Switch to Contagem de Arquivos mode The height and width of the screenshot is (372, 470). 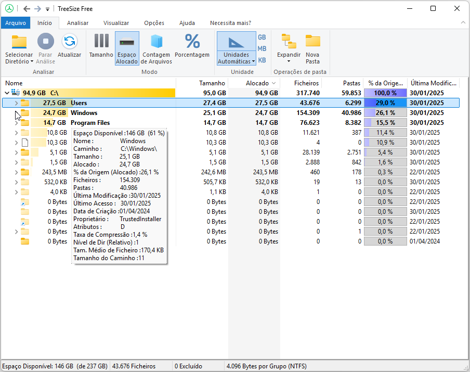point(156,48)
